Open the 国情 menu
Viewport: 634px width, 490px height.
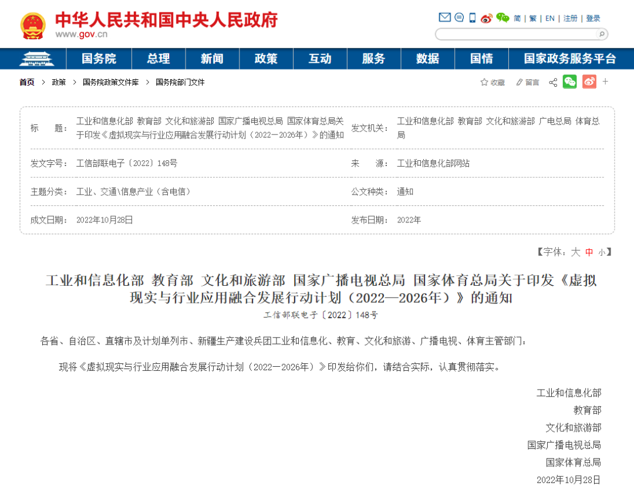[x=481, y=59]
